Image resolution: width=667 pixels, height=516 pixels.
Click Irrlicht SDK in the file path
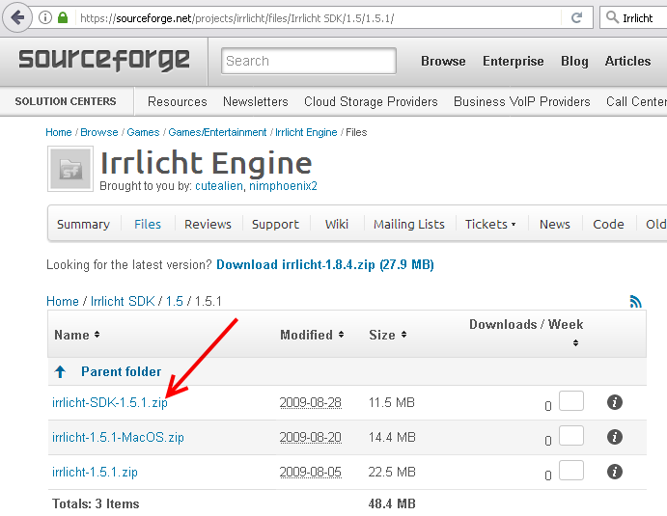123,301
